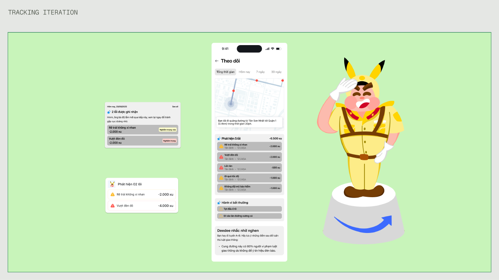The height and width of the screenshot is (280, 499).
Task: Click the outlined warning icon on Tạt đầu ô tô
Action: [x=221, y=209]
